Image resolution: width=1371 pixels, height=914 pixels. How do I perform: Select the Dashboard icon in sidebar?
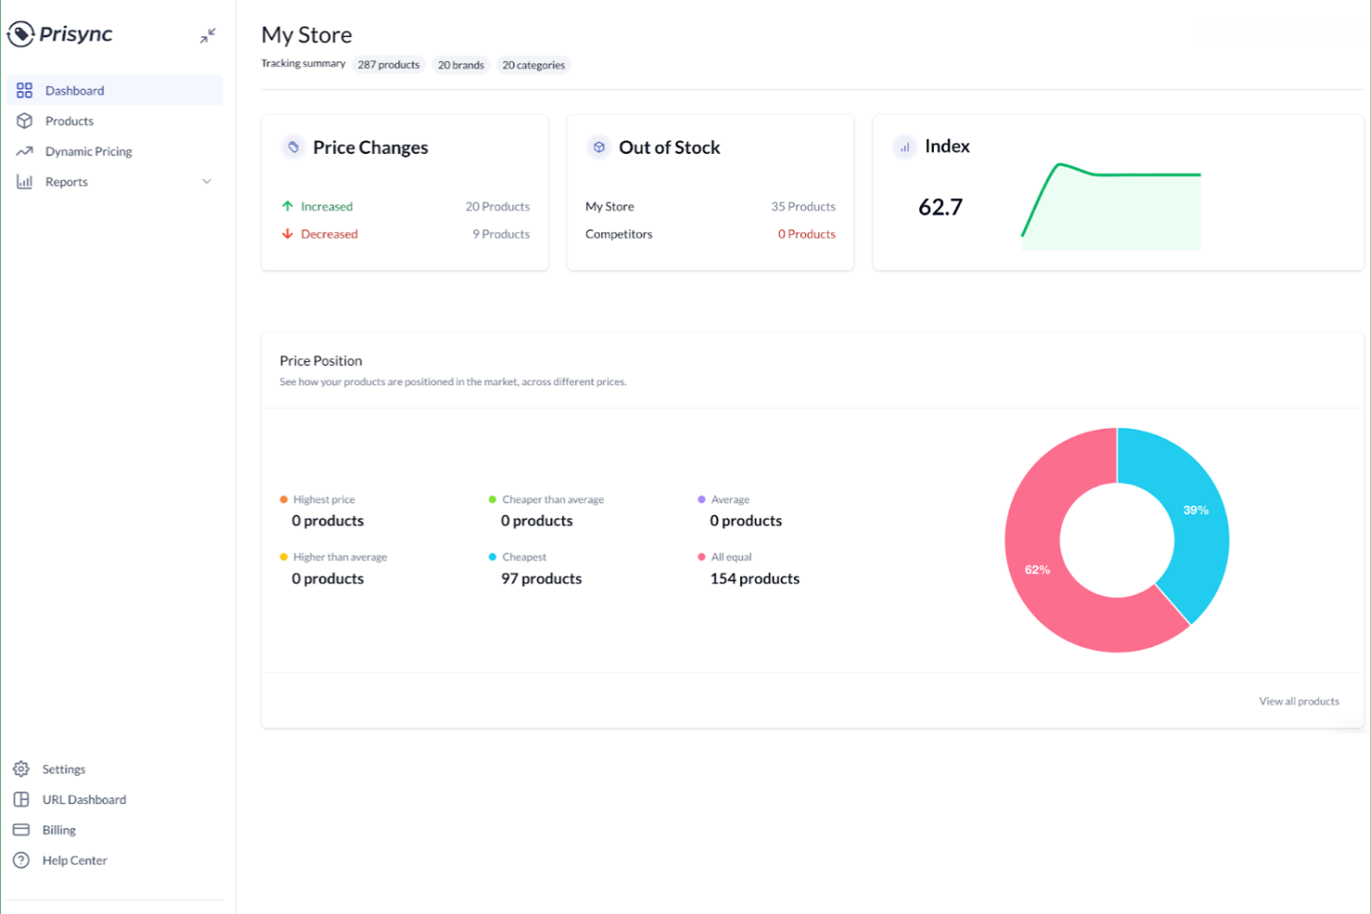pos(23,90)
